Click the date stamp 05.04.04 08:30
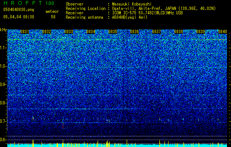The image size is (231, 147). tap(19, 17)
